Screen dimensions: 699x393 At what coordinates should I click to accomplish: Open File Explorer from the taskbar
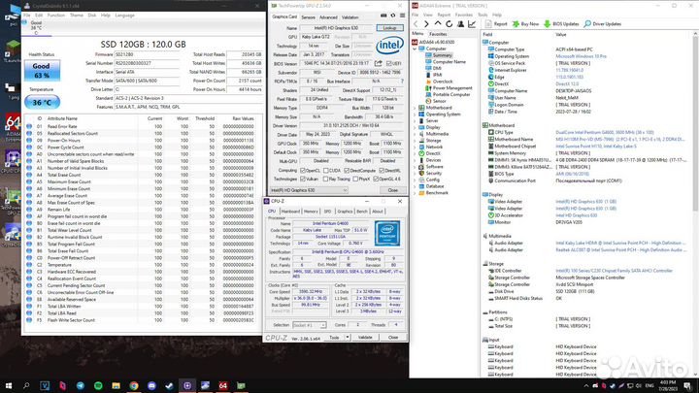(116, 385)
